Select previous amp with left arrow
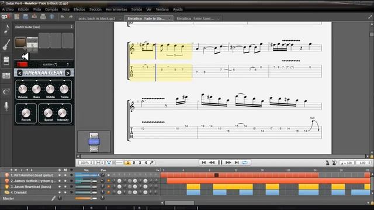Image resolution: width=374 pixels, height=210 pixels. pos(20,73)
